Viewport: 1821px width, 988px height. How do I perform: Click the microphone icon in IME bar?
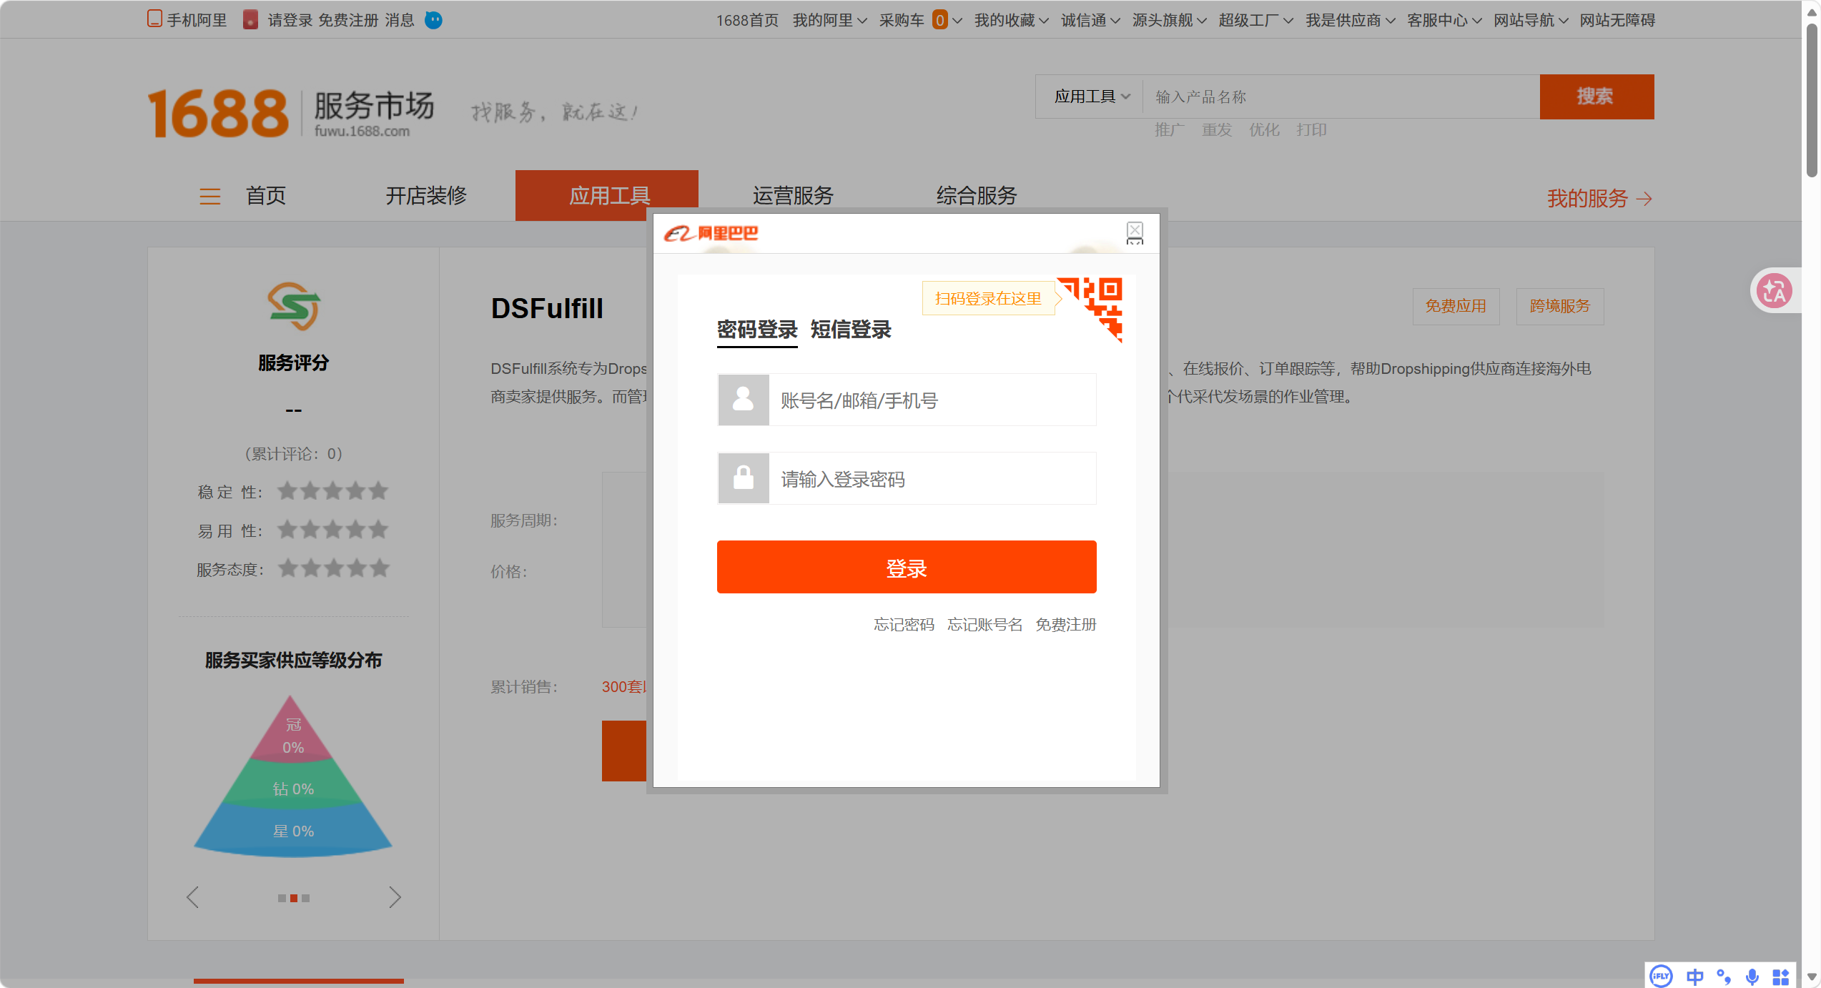(1752, 976)
